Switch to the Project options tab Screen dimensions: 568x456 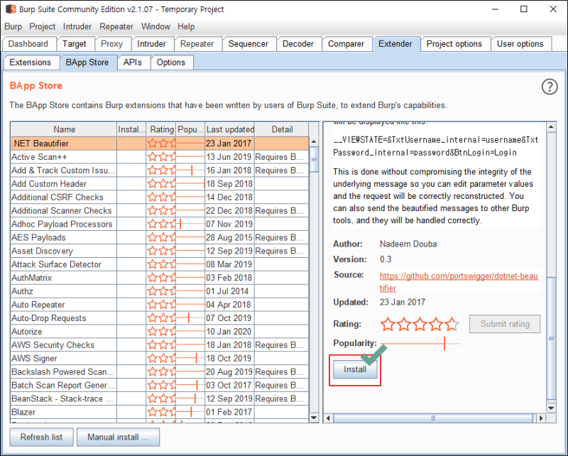click(x=454, y=44)
